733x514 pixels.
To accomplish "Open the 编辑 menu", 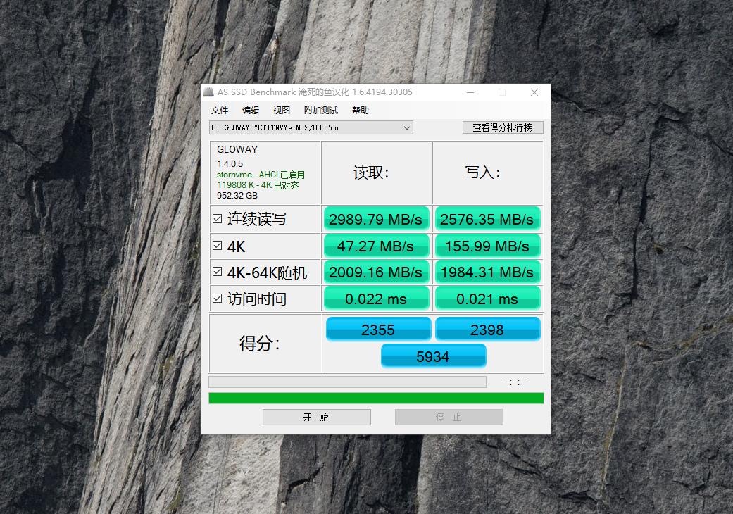I will point(250,110).
